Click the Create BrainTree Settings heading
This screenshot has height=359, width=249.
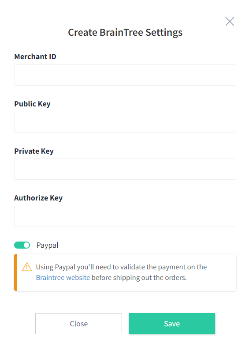125,33
